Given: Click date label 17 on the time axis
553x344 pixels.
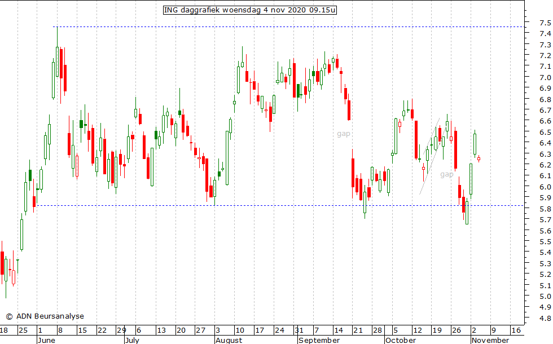Looking at the screenshot, I should coord(260,330).
